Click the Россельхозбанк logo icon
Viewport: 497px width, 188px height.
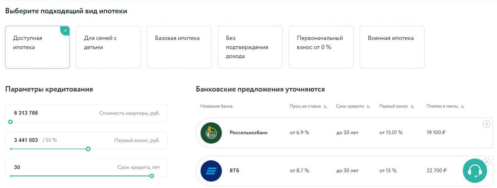click(x=211, y=133)
